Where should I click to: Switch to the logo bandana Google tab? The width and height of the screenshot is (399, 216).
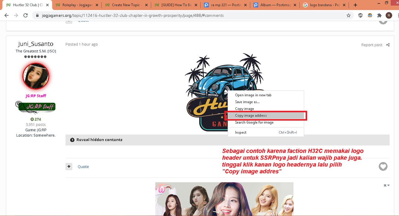click(325, 5)
